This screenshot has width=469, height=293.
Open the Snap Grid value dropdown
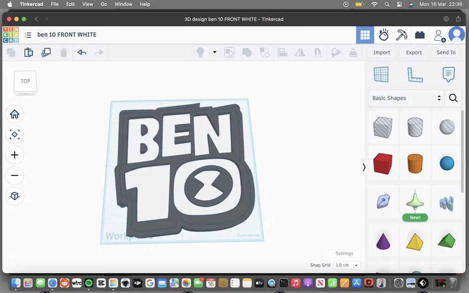(x=347, y=265)
